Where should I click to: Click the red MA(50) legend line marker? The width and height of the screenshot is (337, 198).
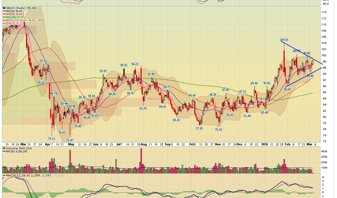[x=4, y=14]
